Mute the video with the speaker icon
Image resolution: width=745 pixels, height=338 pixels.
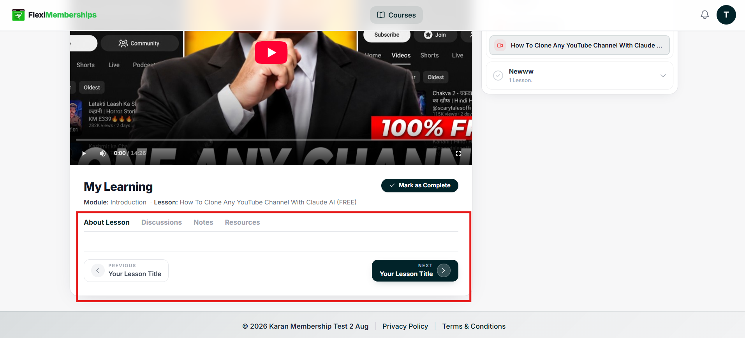[102, 153]
